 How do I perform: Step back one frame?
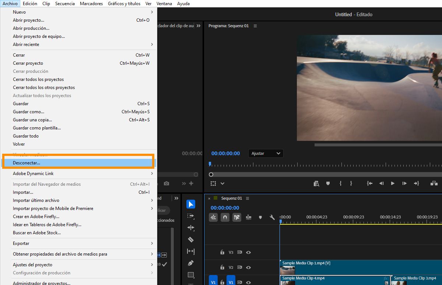pos(382,183)
